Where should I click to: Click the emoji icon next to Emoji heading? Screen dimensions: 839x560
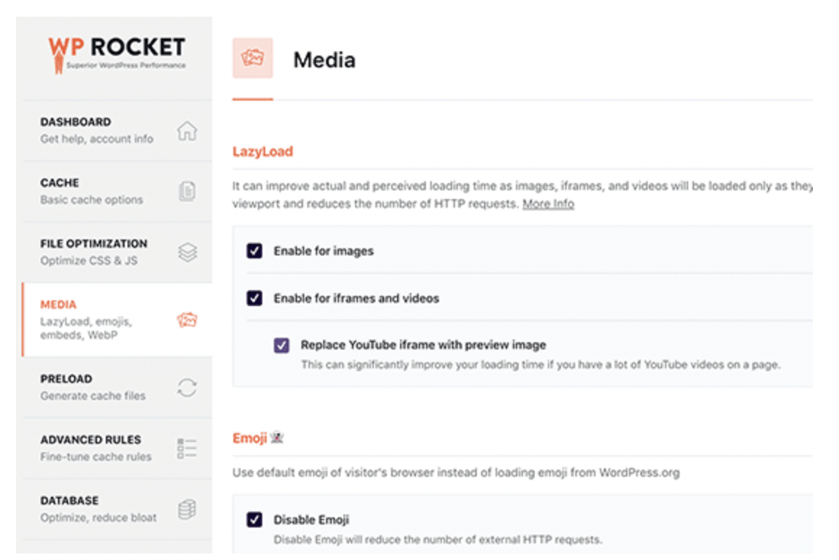pos(277,438)
